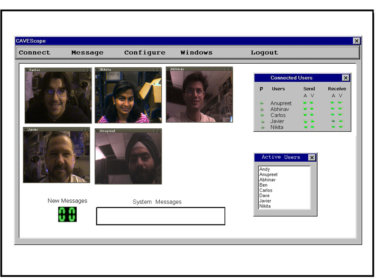The height and width of the screenshot is (279, 378).
Task: Toggle Abhinav's Send audio indicator
Action: (x=305, y=109)
